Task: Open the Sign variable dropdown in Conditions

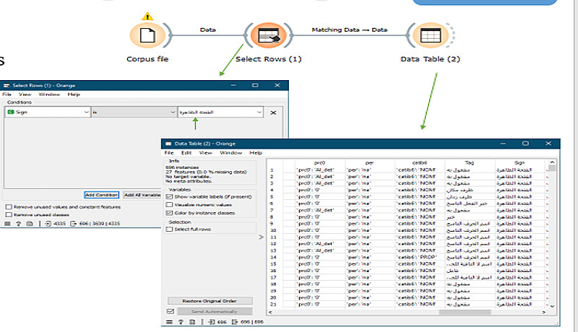Action: pyautogui.click(x=48, y=112)
